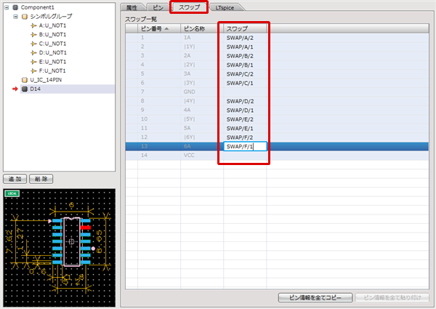Click the スワップ column header
Screen dimensions: 436x309
245,28
